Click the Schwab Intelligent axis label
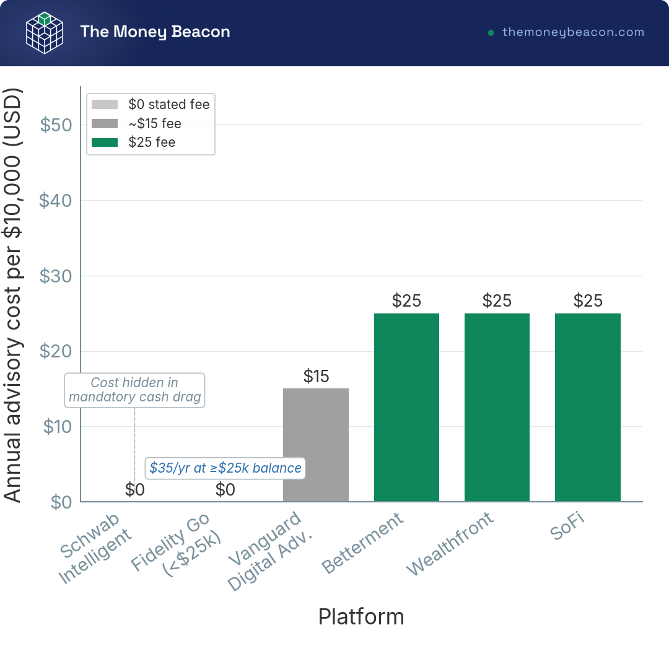 pyautogui.click(x=95, y=549)
